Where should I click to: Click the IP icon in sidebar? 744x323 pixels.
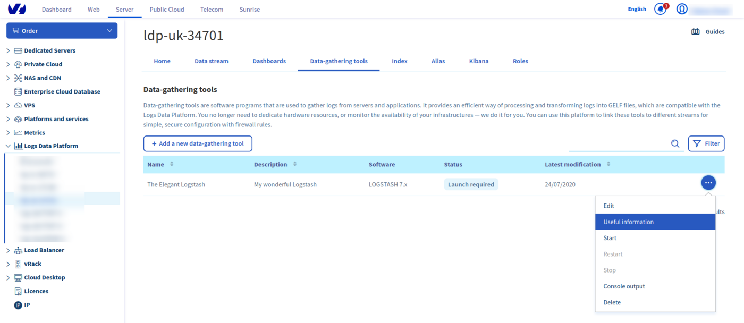(18, 305)
